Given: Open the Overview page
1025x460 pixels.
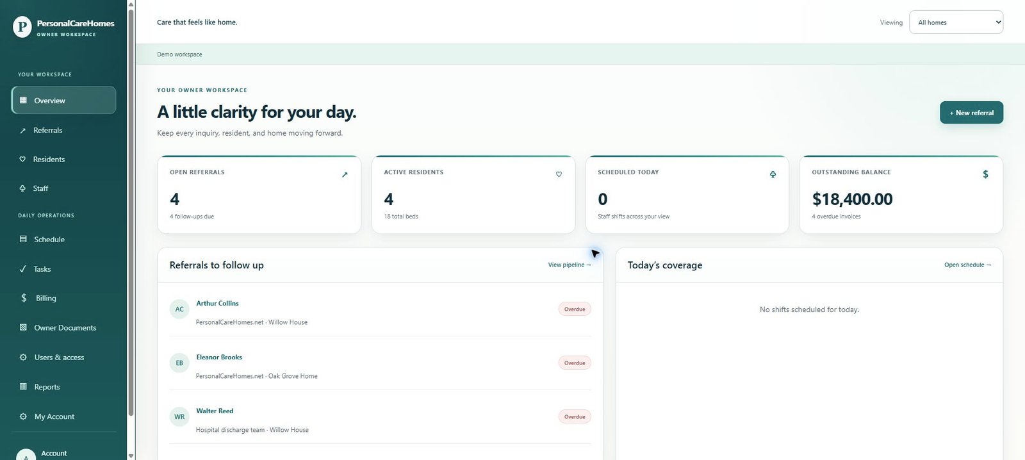Looking at the screenshot, I should click(x=63, y=101).
